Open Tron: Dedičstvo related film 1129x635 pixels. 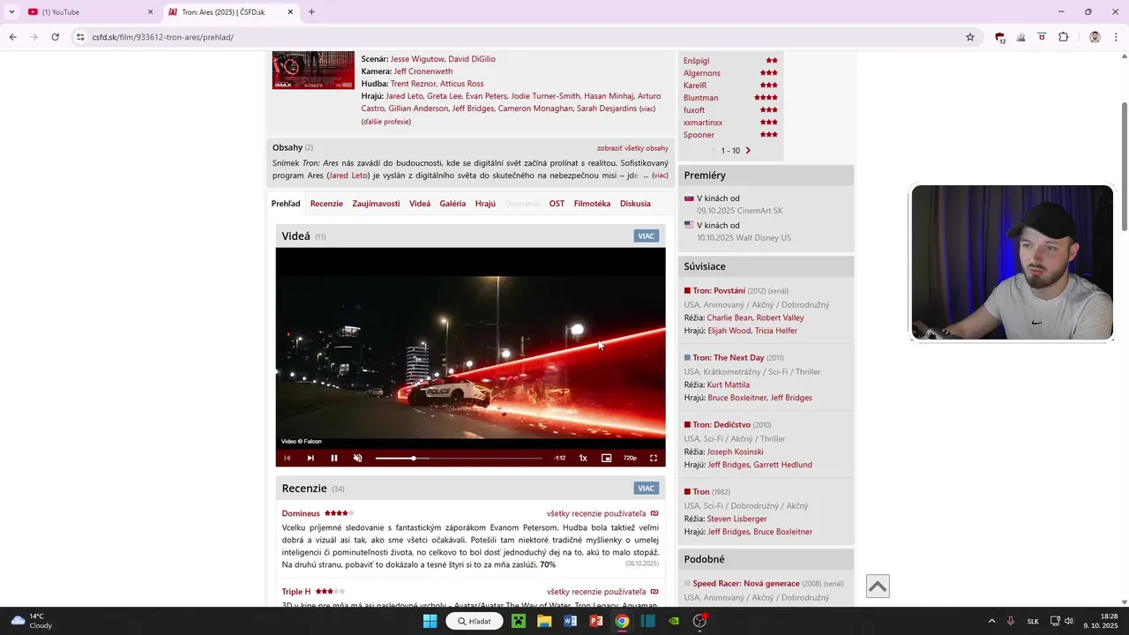pyautogui.click(x=722, y=425)
